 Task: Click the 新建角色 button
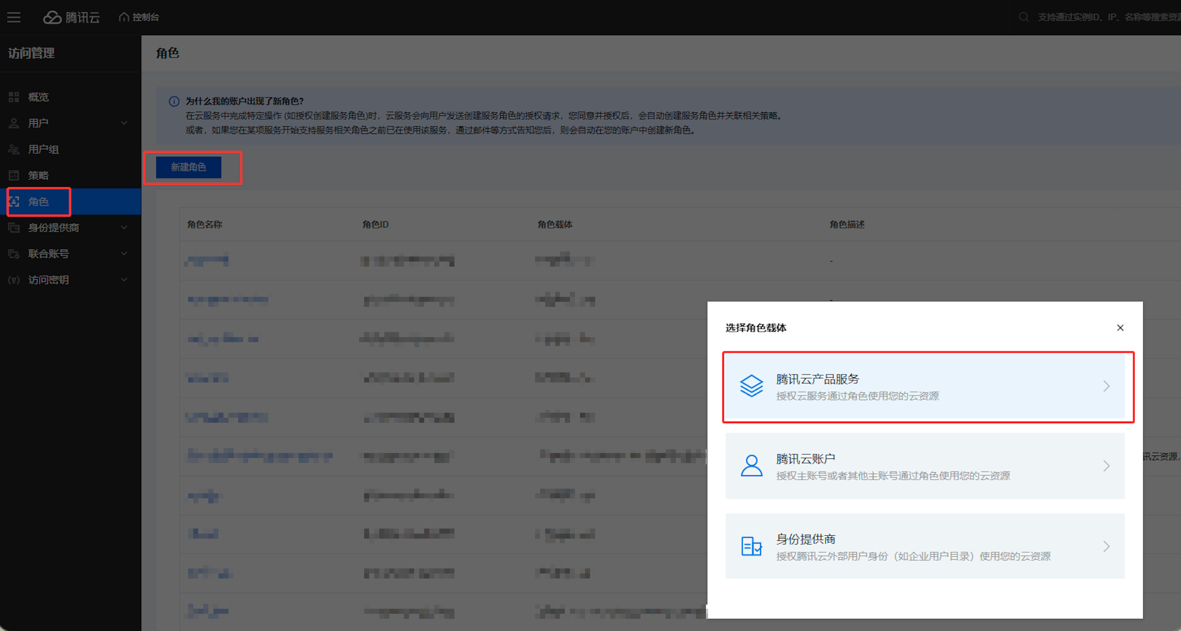pos(189,167)
